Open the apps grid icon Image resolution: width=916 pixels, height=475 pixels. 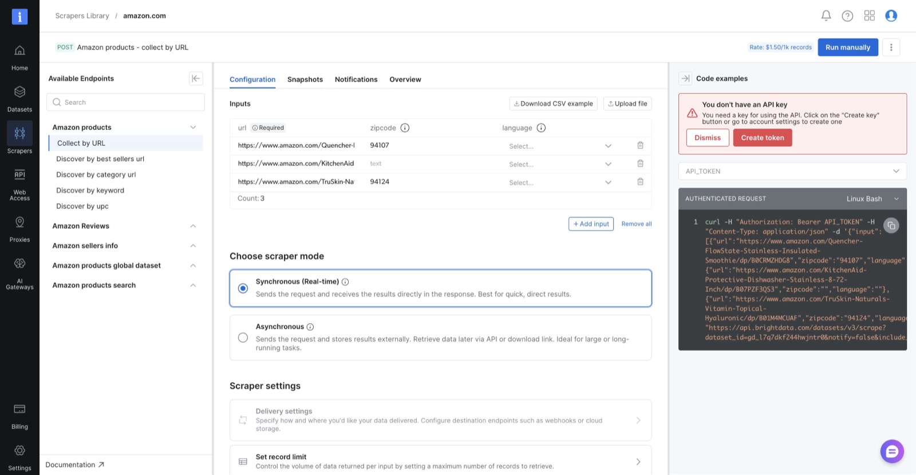[869, 16]
